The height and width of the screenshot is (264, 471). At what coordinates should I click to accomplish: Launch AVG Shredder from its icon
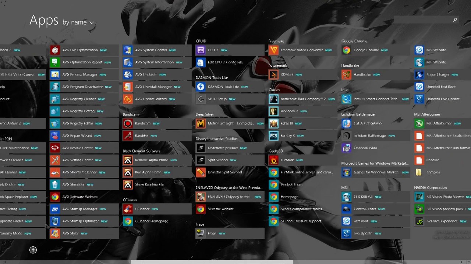tap(55, 185)
